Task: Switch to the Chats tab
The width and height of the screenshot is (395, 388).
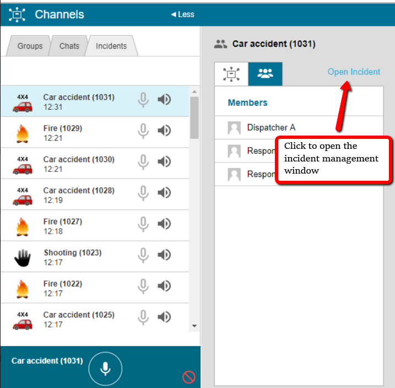Action: [69, 46]
